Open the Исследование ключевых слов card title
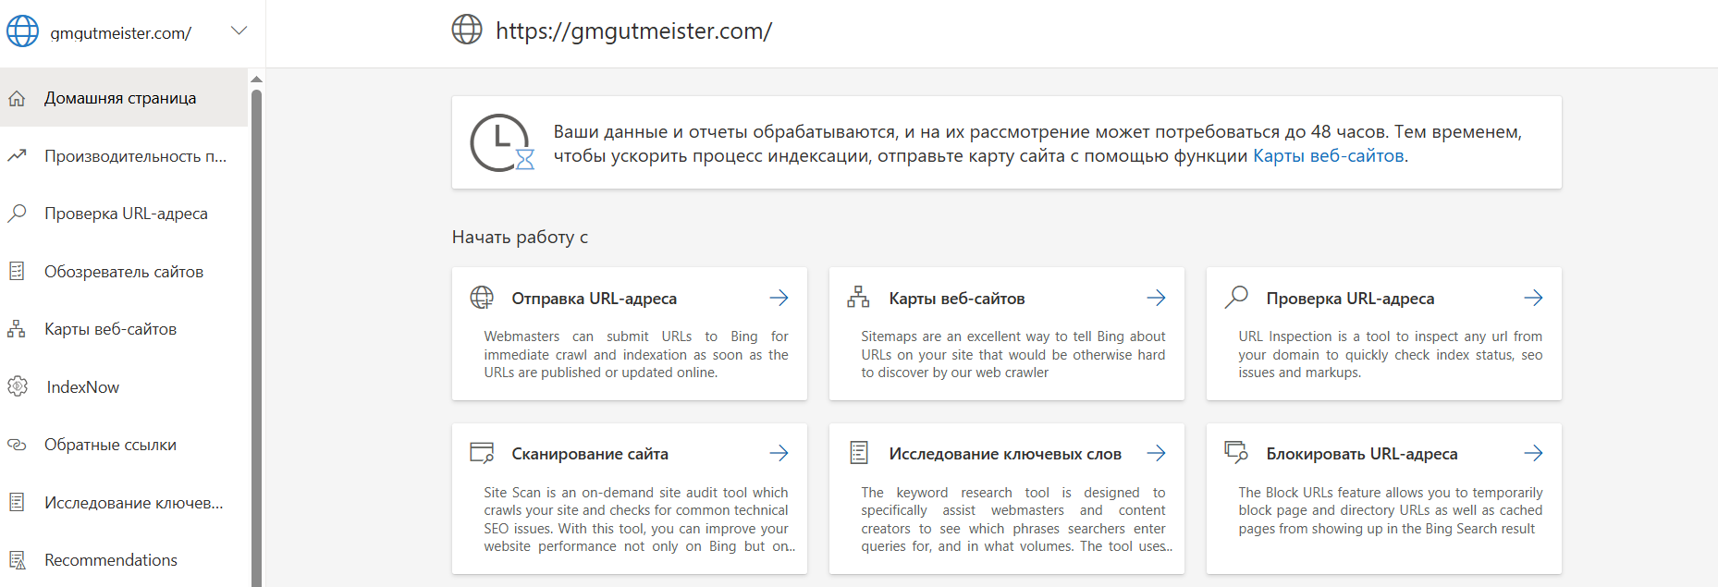Viewport: 1718px width, 587px height. tap(1005, 454)
